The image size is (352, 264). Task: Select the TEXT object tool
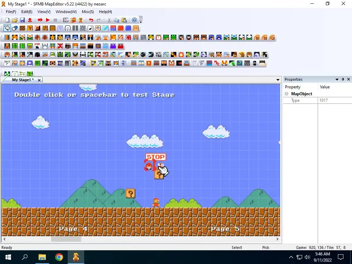[7, 63]
